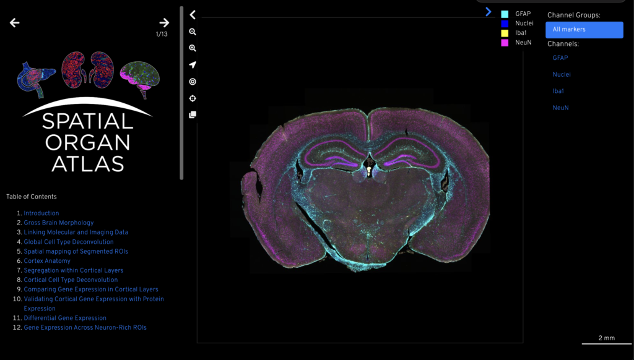The image size is (634, 360).
Task: Click the arrow pointer annotation icon
Action: coord(193,65)
